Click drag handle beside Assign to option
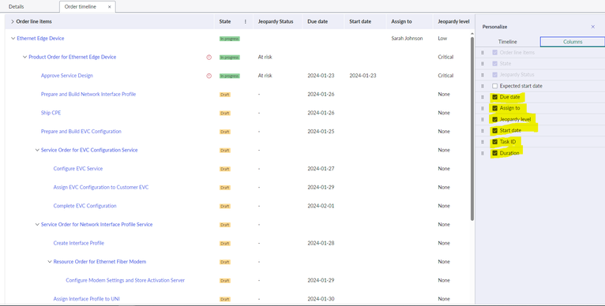 tap(483, 108)
